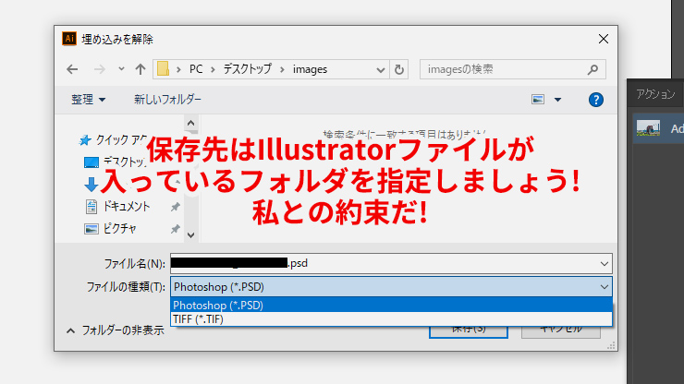Click the magnifier search icon

(592, 69)
